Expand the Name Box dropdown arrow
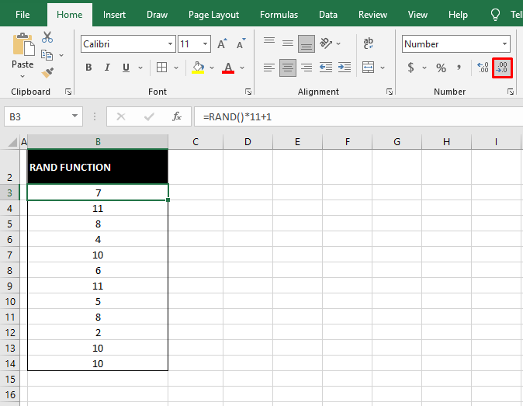The width and height of the screenshot is (523, 406). coord(74,116)
